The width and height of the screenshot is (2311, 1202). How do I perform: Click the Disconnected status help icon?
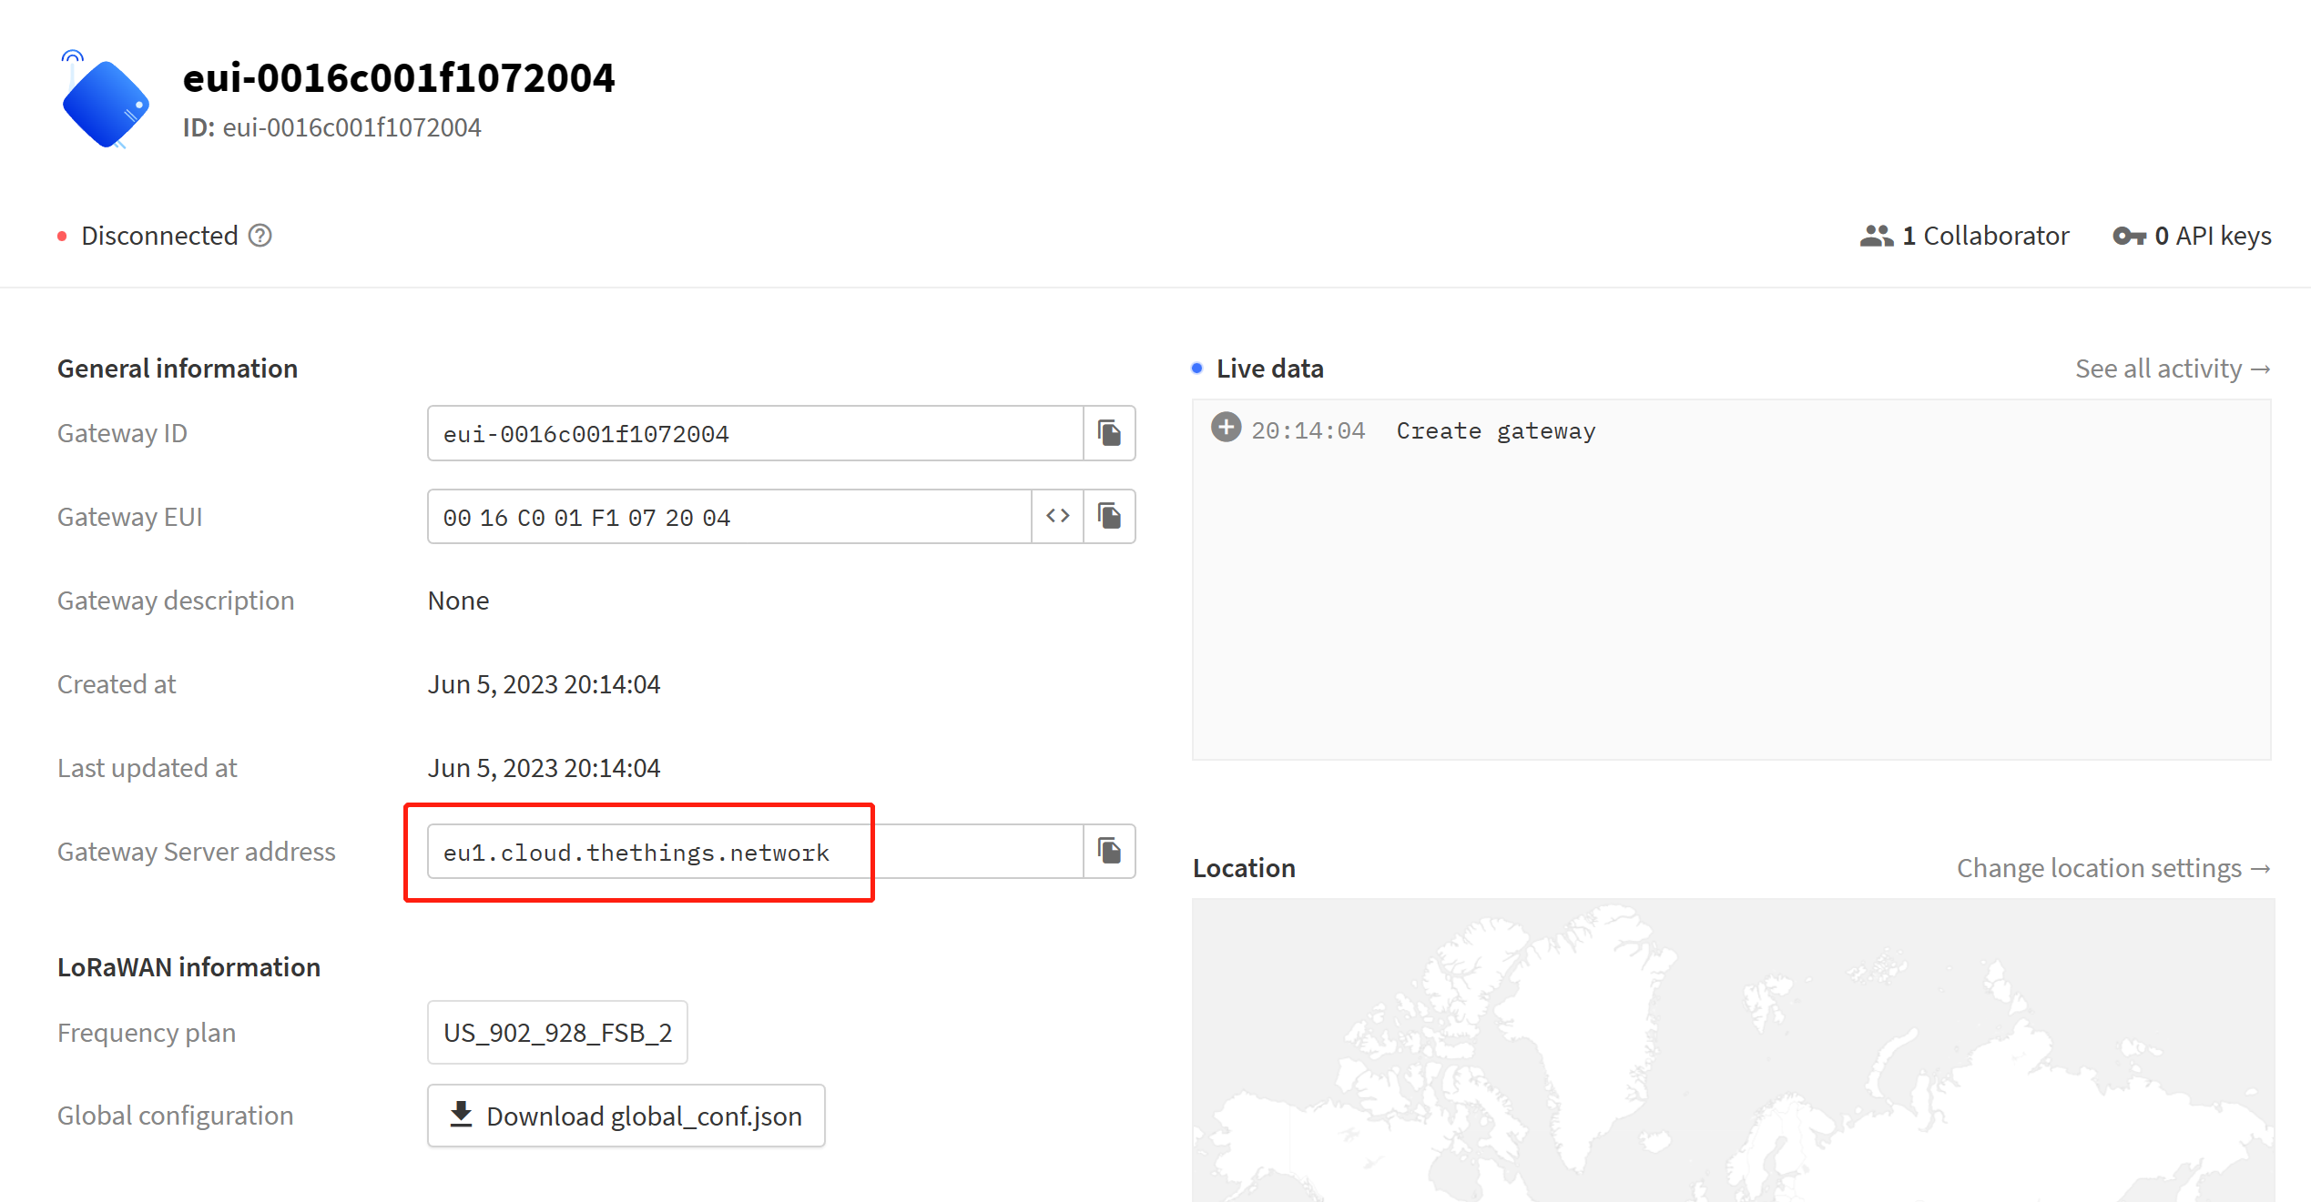pyautogui.click(x=260, y=236)
